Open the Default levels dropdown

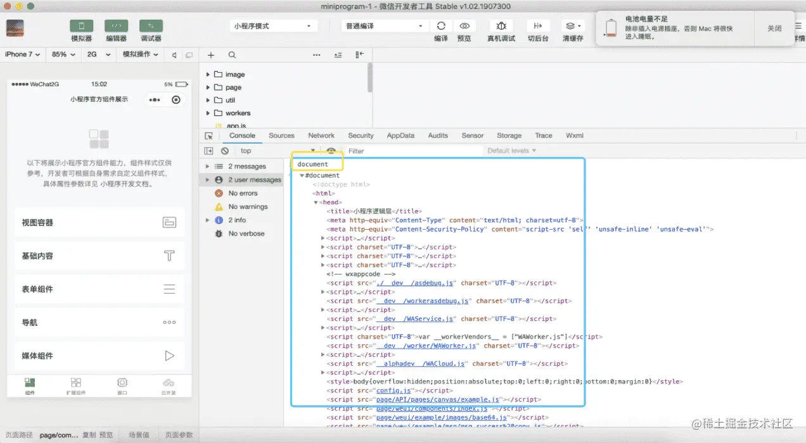click(x=511, y=151)
